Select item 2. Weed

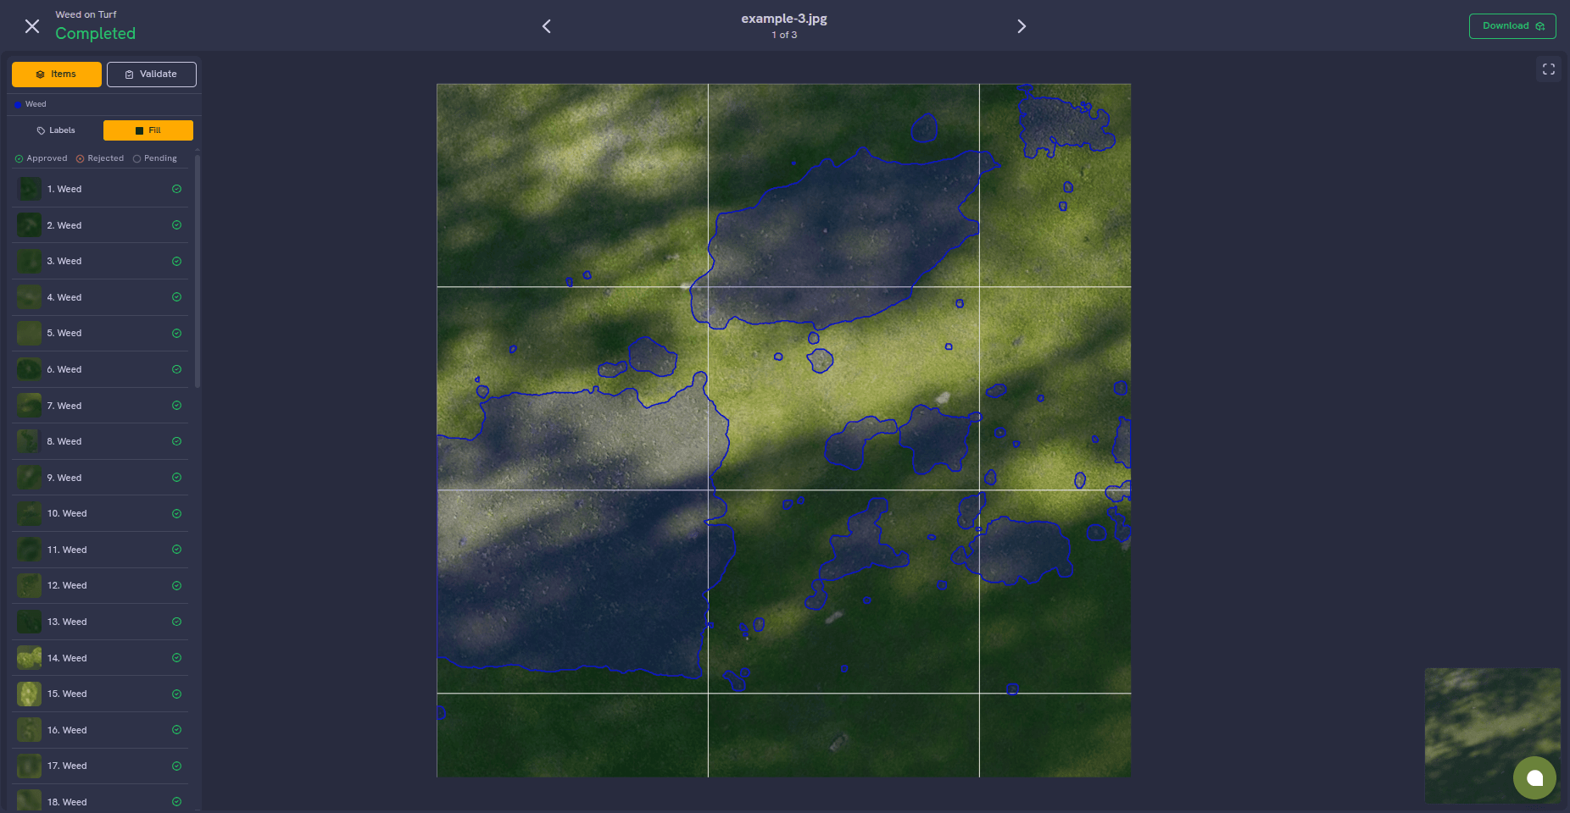coord(100,225)
